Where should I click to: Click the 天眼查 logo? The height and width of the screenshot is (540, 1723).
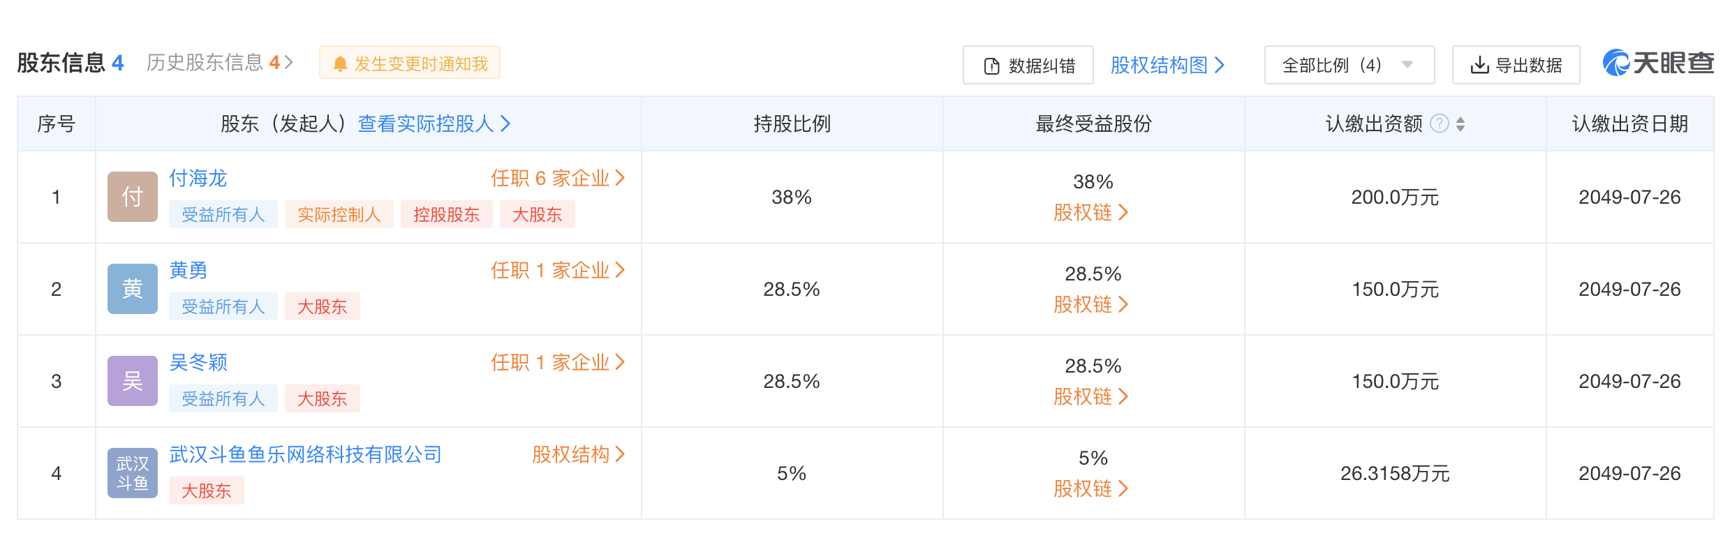[1658, 63]
